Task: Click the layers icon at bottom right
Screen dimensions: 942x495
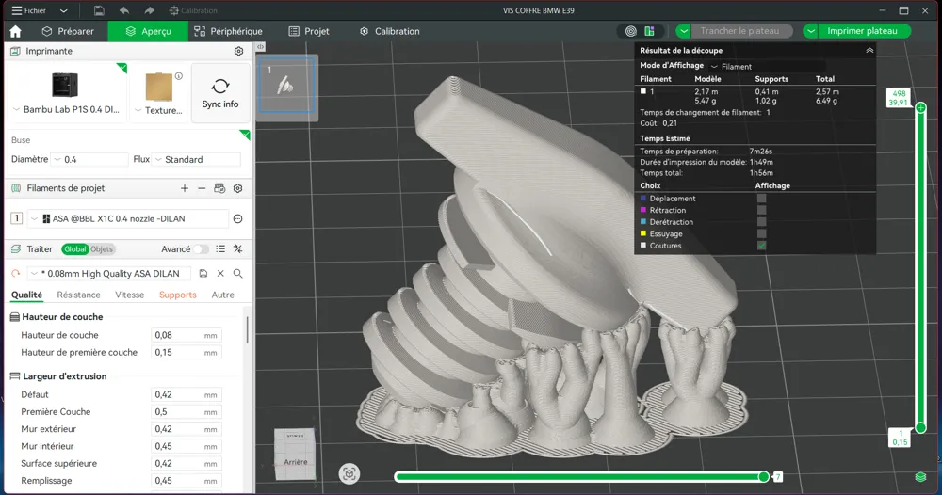Action: 920,477
